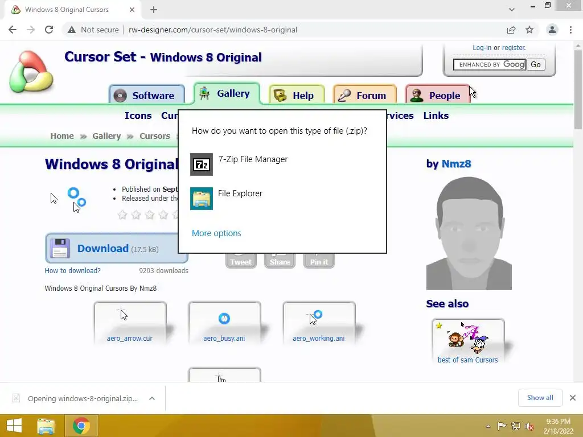Open the Help tab

click(297, 95)
